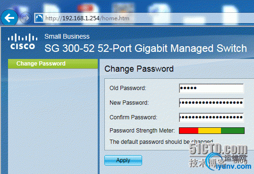This screenshot has width=254, height=174.
Task: Click the 'Password Strength Meter:' label
Action: point(142,131)
